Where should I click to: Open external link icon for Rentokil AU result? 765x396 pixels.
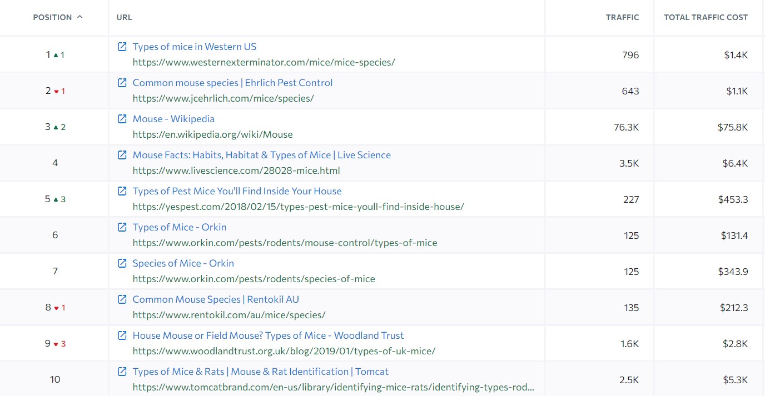point(122,299)
